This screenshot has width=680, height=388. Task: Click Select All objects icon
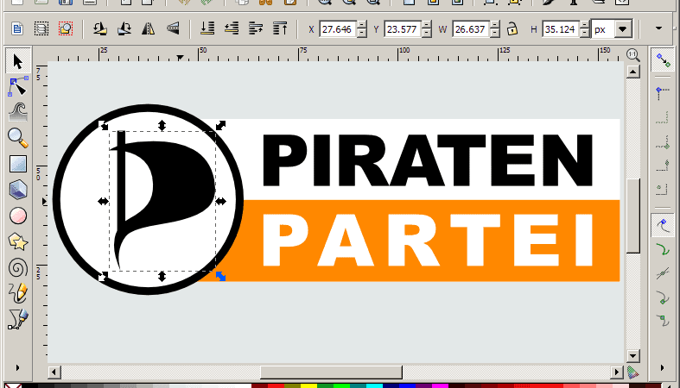pos(17,29)
